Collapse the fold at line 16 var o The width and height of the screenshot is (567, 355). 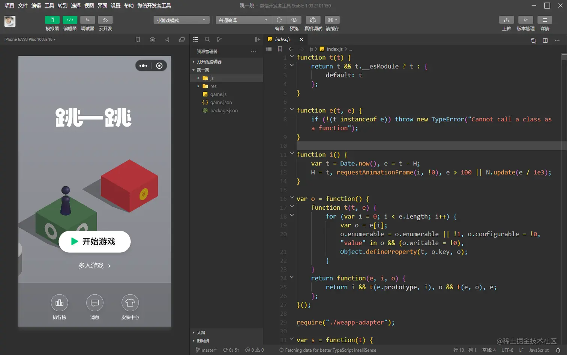click(x=292, y=198)
